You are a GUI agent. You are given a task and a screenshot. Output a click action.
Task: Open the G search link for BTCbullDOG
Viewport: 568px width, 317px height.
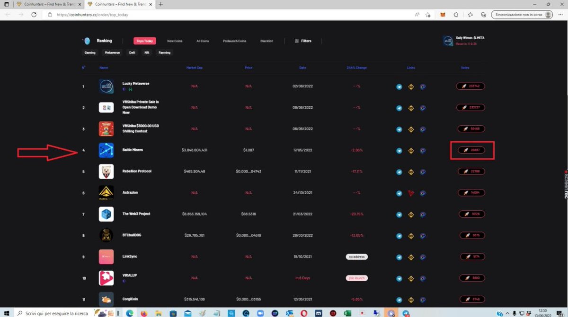tap(423, 236)
